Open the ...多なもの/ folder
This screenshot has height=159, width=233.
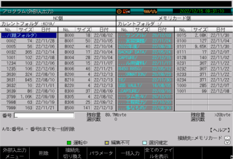point(145,108)
